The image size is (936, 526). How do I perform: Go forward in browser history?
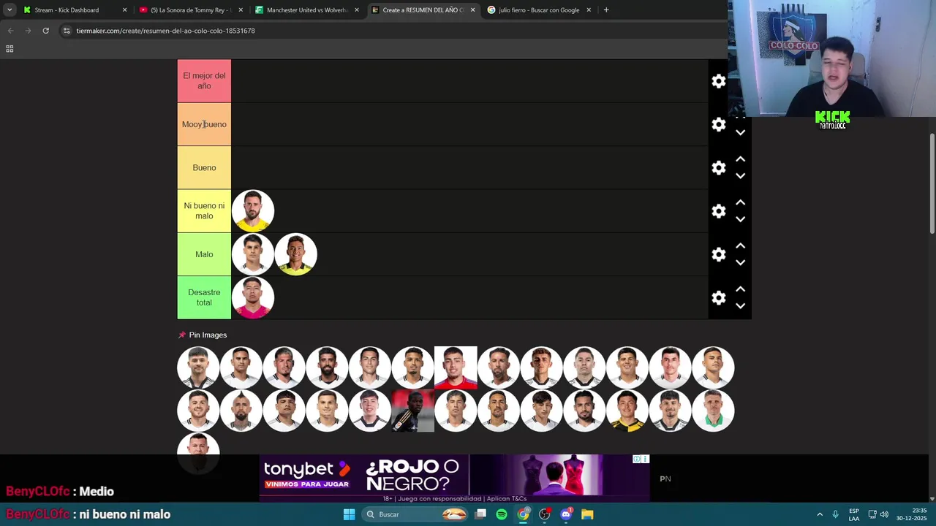point(28,31)
